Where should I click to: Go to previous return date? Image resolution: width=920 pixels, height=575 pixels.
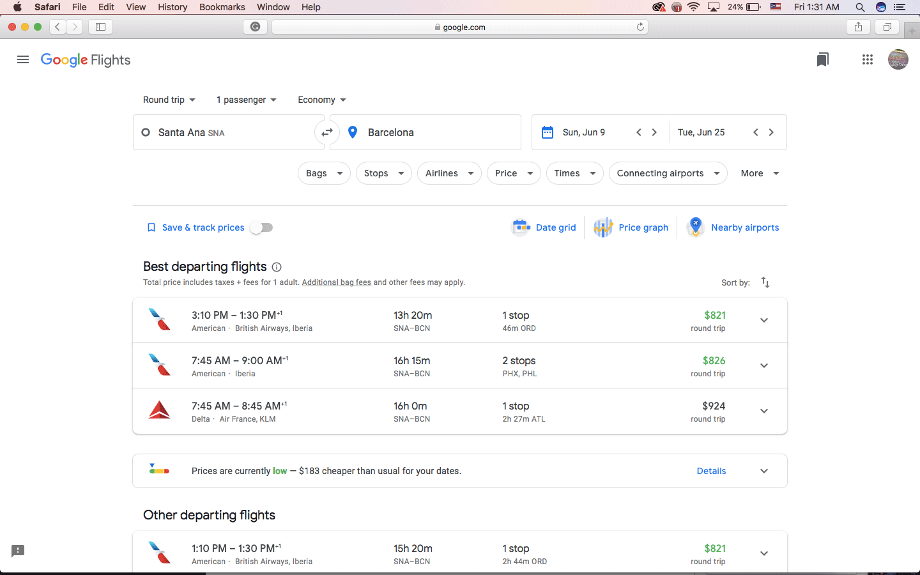click(x=756, y=132)
